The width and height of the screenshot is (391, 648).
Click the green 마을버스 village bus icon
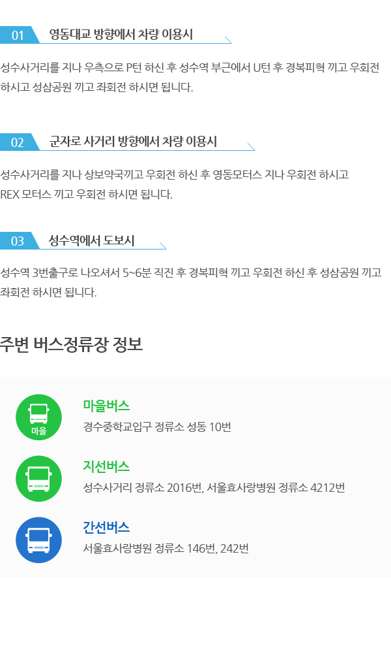tap(38, 417)
